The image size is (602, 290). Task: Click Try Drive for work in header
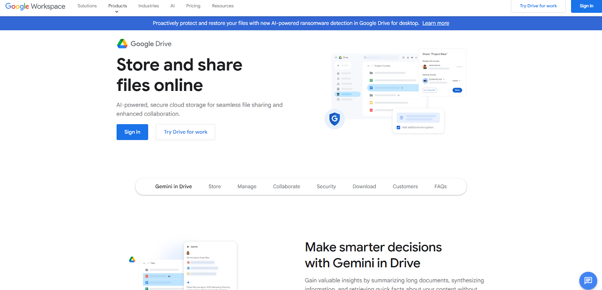[x=538, y=6]
